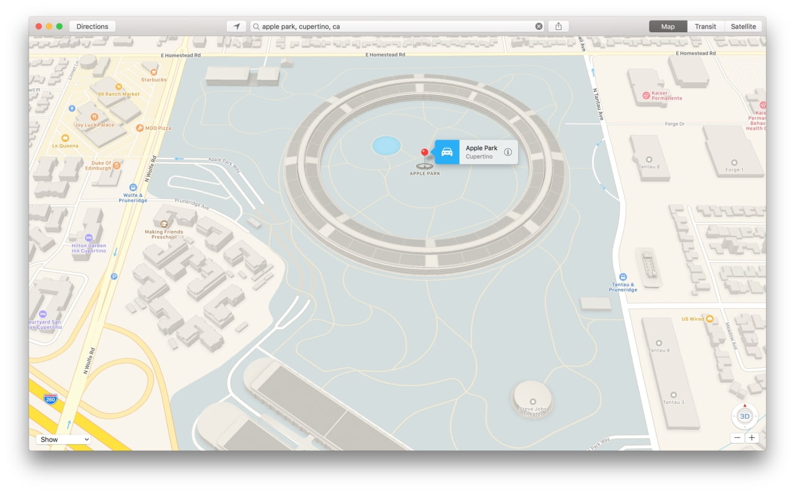Click the red Apple Park pin marker

click(424, 152)
